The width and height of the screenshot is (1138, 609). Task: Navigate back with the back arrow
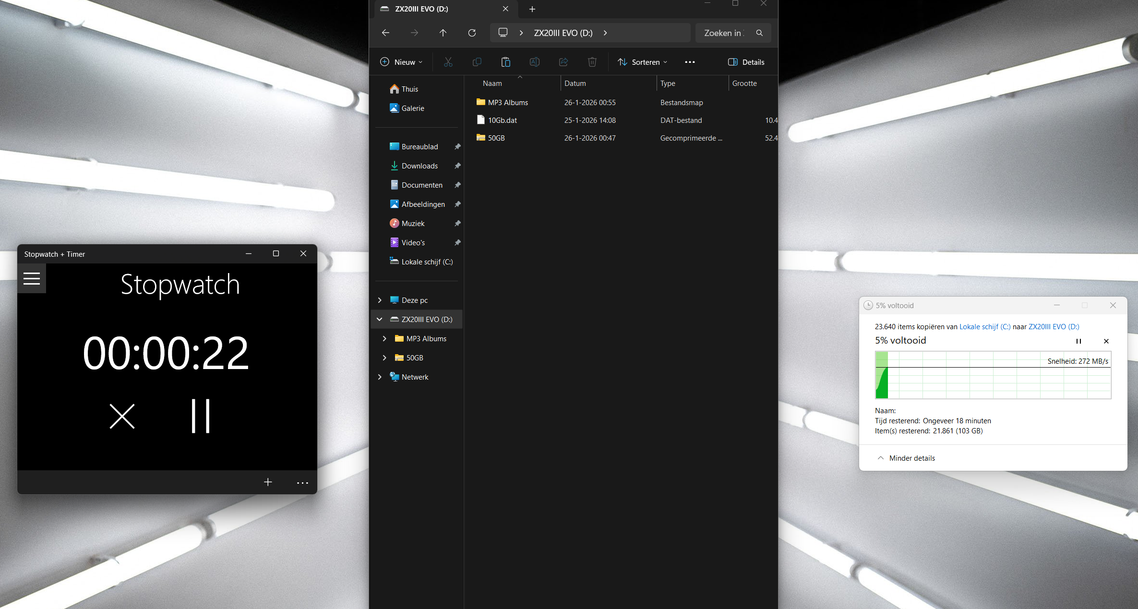point(385,33)
